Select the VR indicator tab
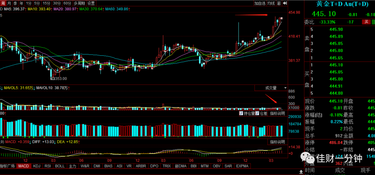Viewport: 375px width, 175px height. click(129, 166)
